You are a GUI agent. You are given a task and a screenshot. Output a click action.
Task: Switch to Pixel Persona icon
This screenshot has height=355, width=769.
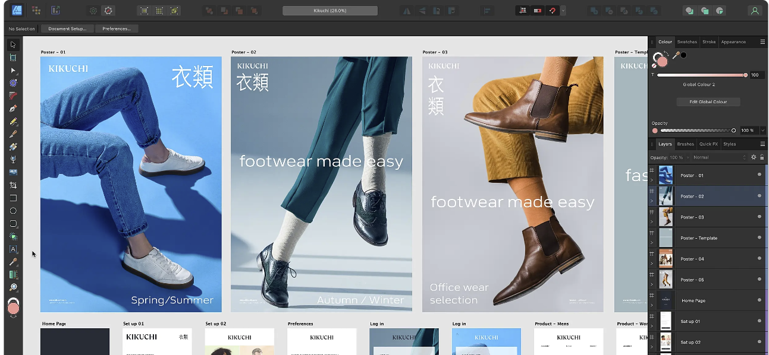click(x=36, y=10)
